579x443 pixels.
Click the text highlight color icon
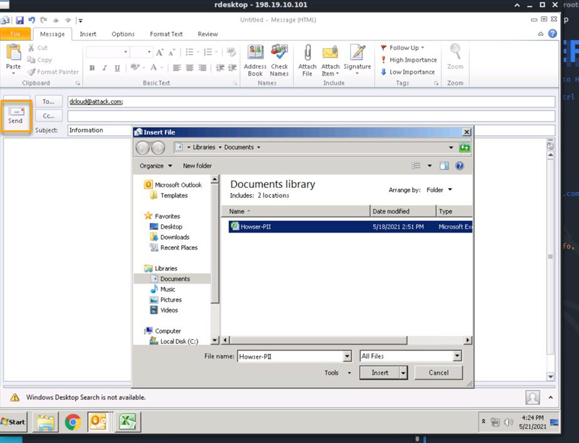(135, 68)
